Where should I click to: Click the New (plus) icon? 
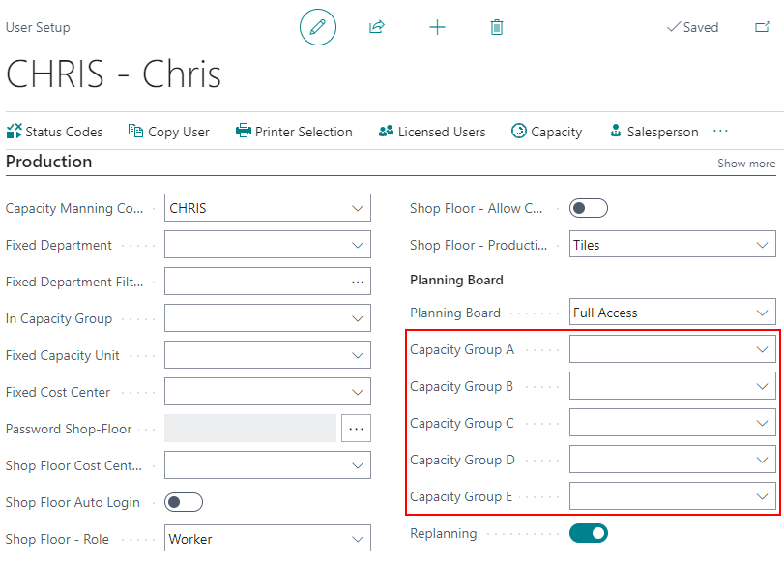pos(437,27)
